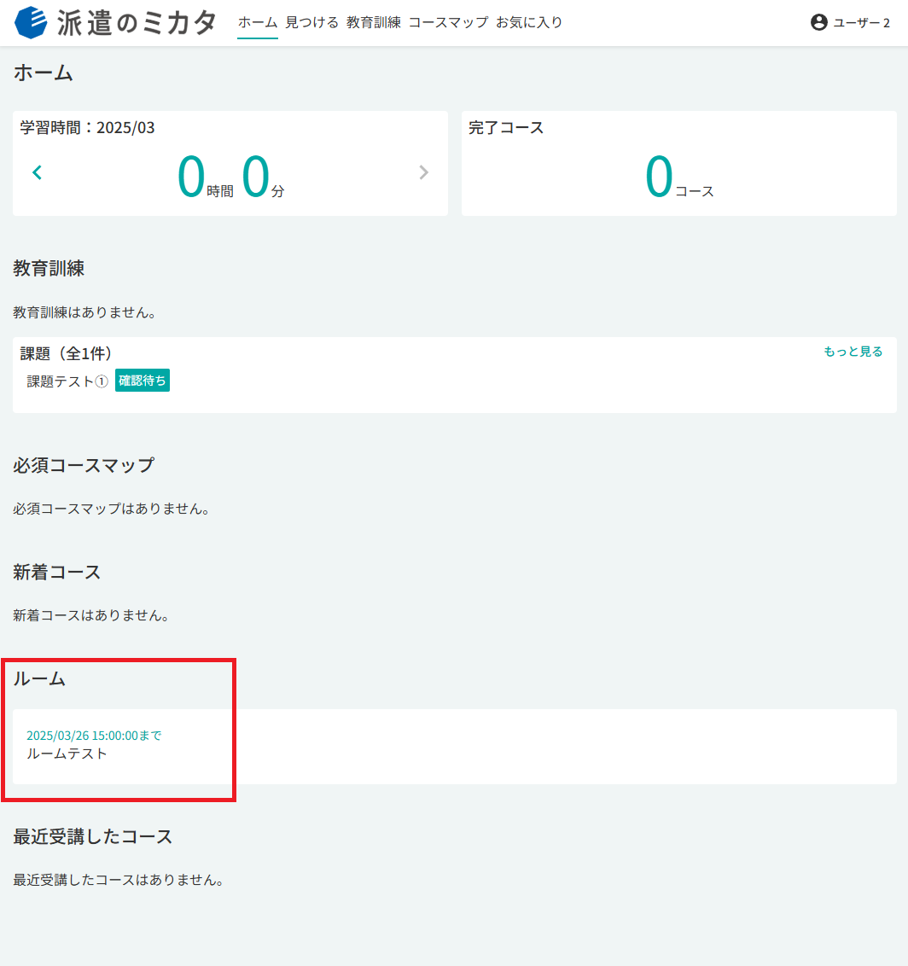
Task: Go to previous month of 学習時間
Action: click(37, 172)
